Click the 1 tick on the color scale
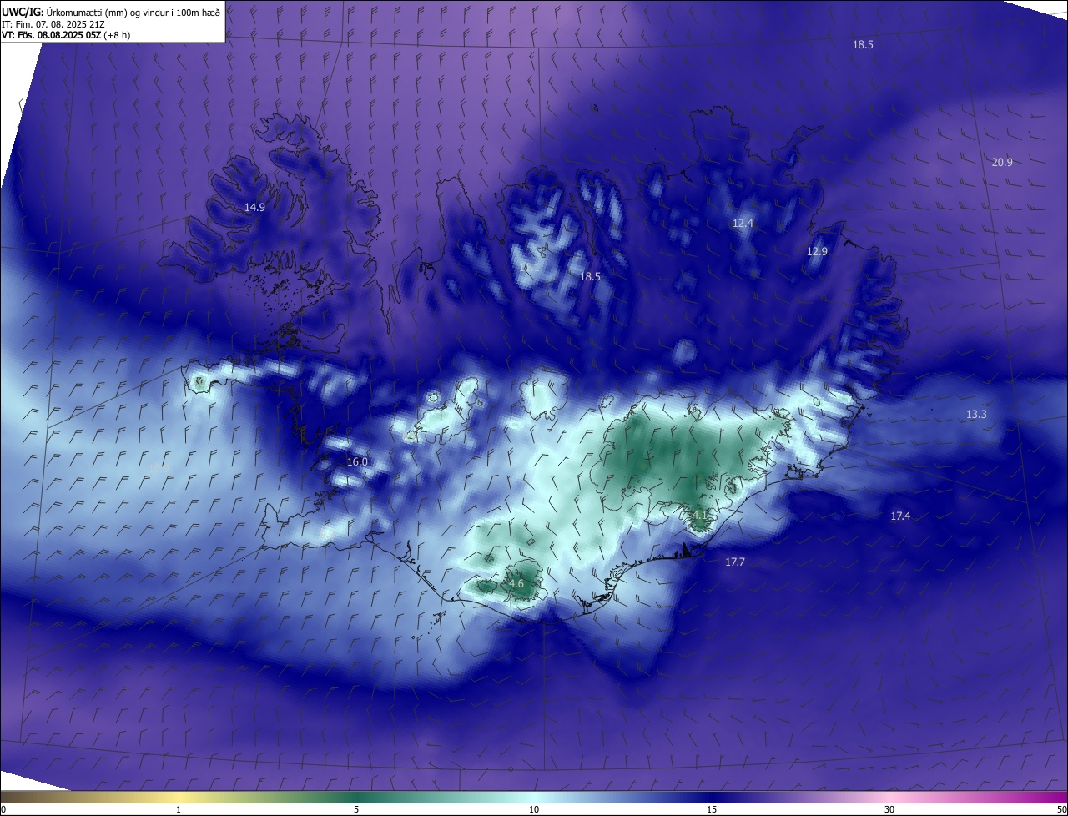1068x816 pixels. tap(179, 809)
